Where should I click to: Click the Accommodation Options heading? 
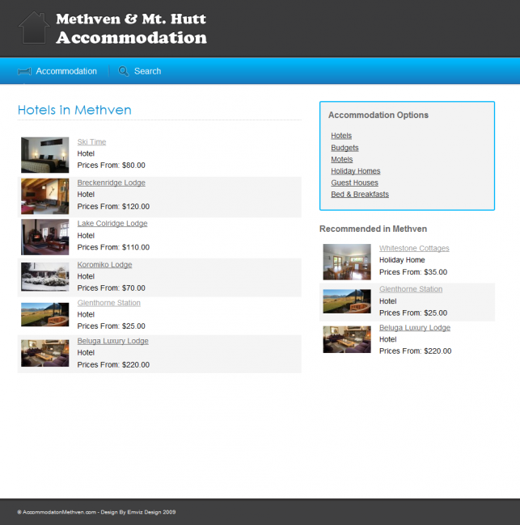click(378, 115)
